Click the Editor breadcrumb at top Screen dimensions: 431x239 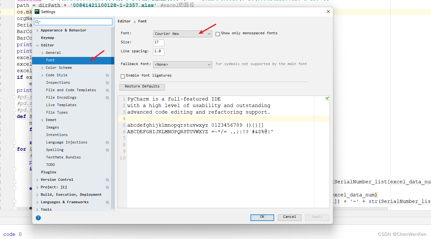tap(124, 21)
